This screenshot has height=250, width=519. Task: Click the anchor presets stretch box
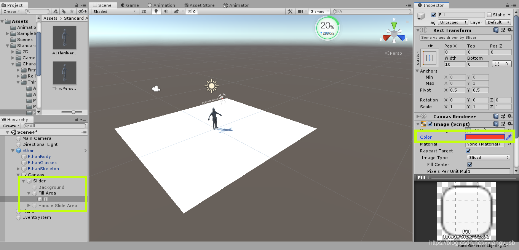pyautogui.click(x=430, y=58)
